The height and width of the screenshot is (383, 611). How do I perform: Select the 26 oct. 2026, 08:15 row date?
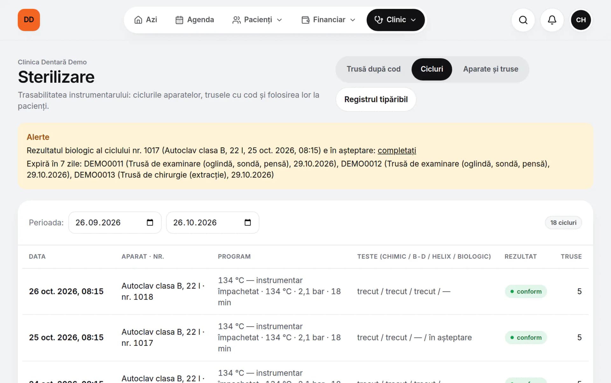(66, 291)
